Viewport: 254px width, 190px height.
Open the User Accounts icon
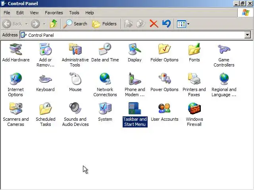click(x=164, y=108)
